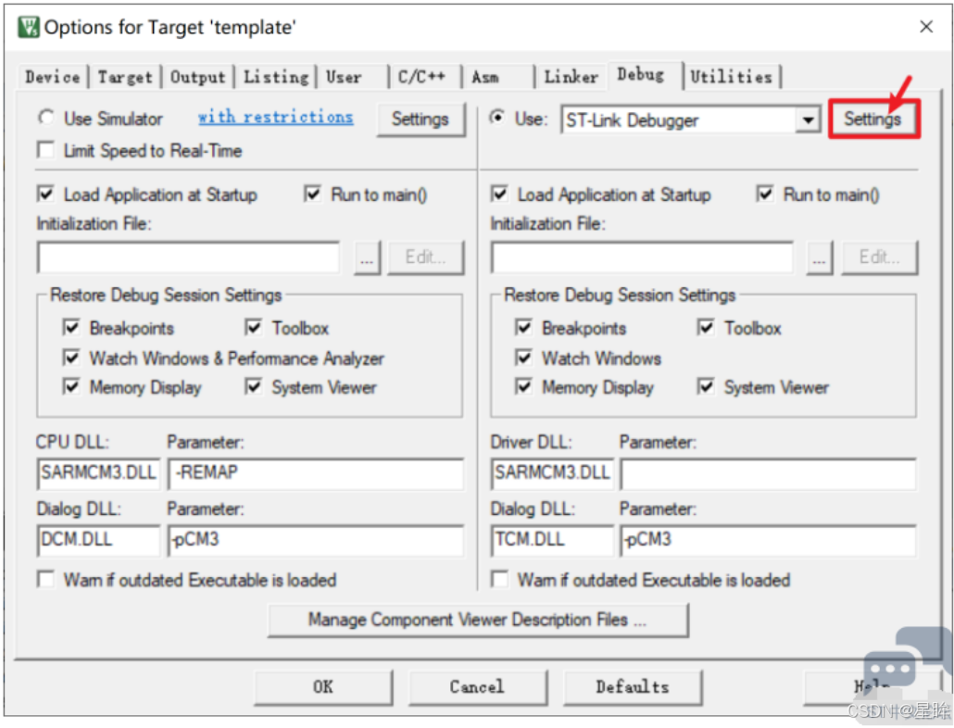Click the ST-Link Initialization File field
954x728 pixels.
642,257
